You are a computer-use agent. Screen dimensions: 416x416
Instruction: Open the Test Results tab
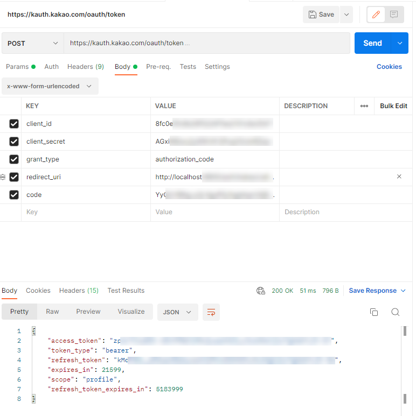click(x=126, y=291)
